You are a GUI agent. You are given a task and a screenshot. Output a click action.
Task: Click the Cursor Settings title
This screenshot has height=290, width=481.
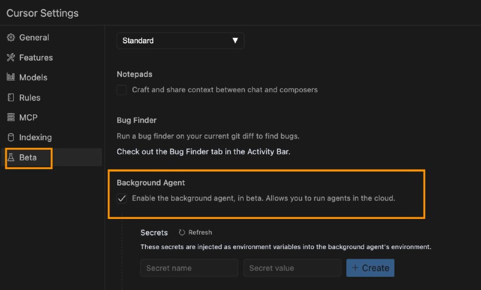(x=42, y=13)
